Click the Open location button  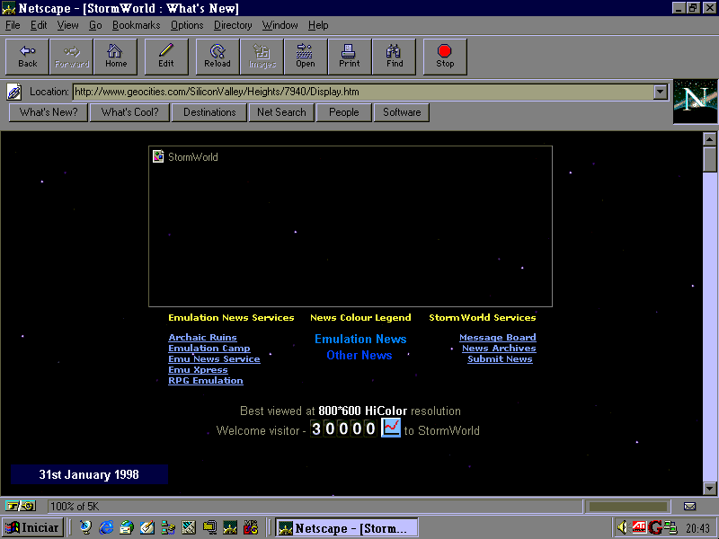tap(306, 57)
